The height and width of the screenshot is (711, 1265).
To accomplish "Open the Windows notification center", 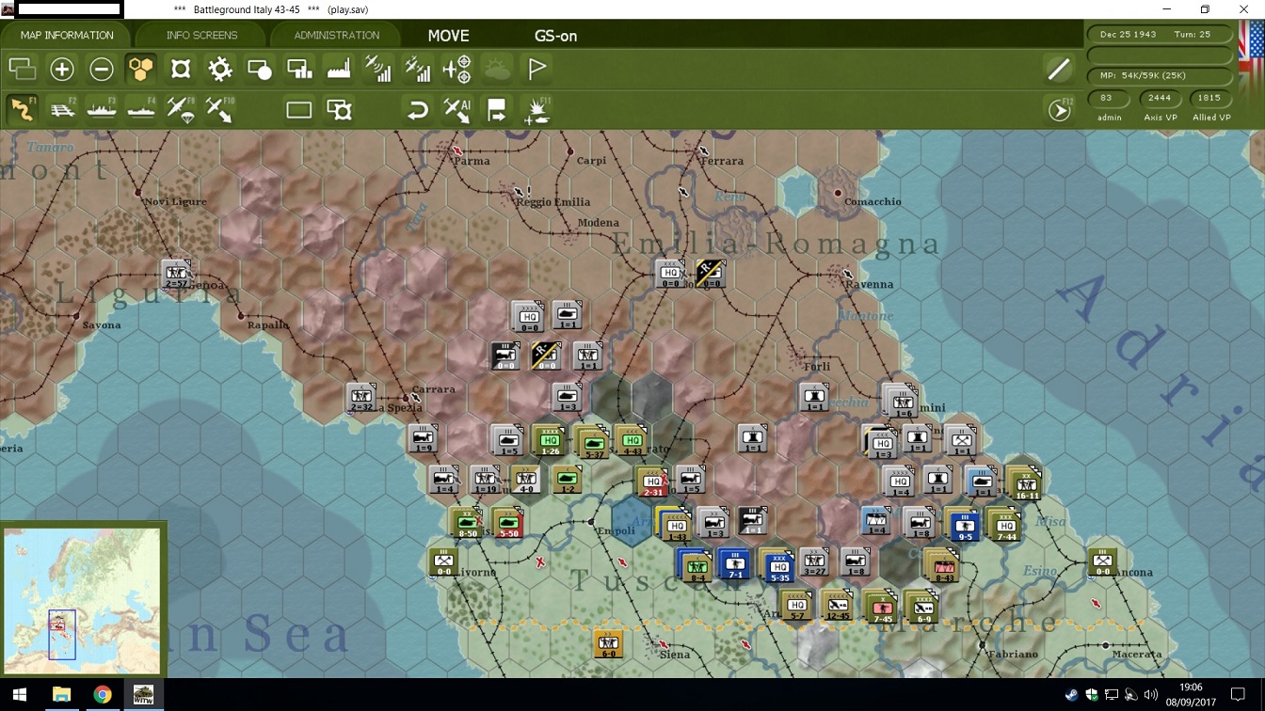I will (x=1239, y=695).
